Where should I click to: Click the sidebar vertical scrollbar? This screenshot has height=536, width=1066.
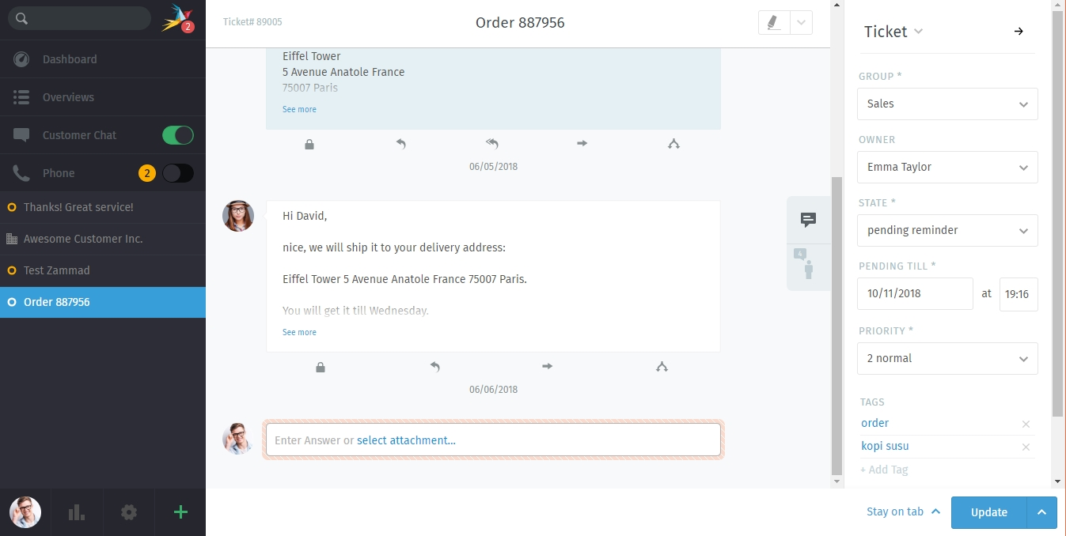(1058, 213)
